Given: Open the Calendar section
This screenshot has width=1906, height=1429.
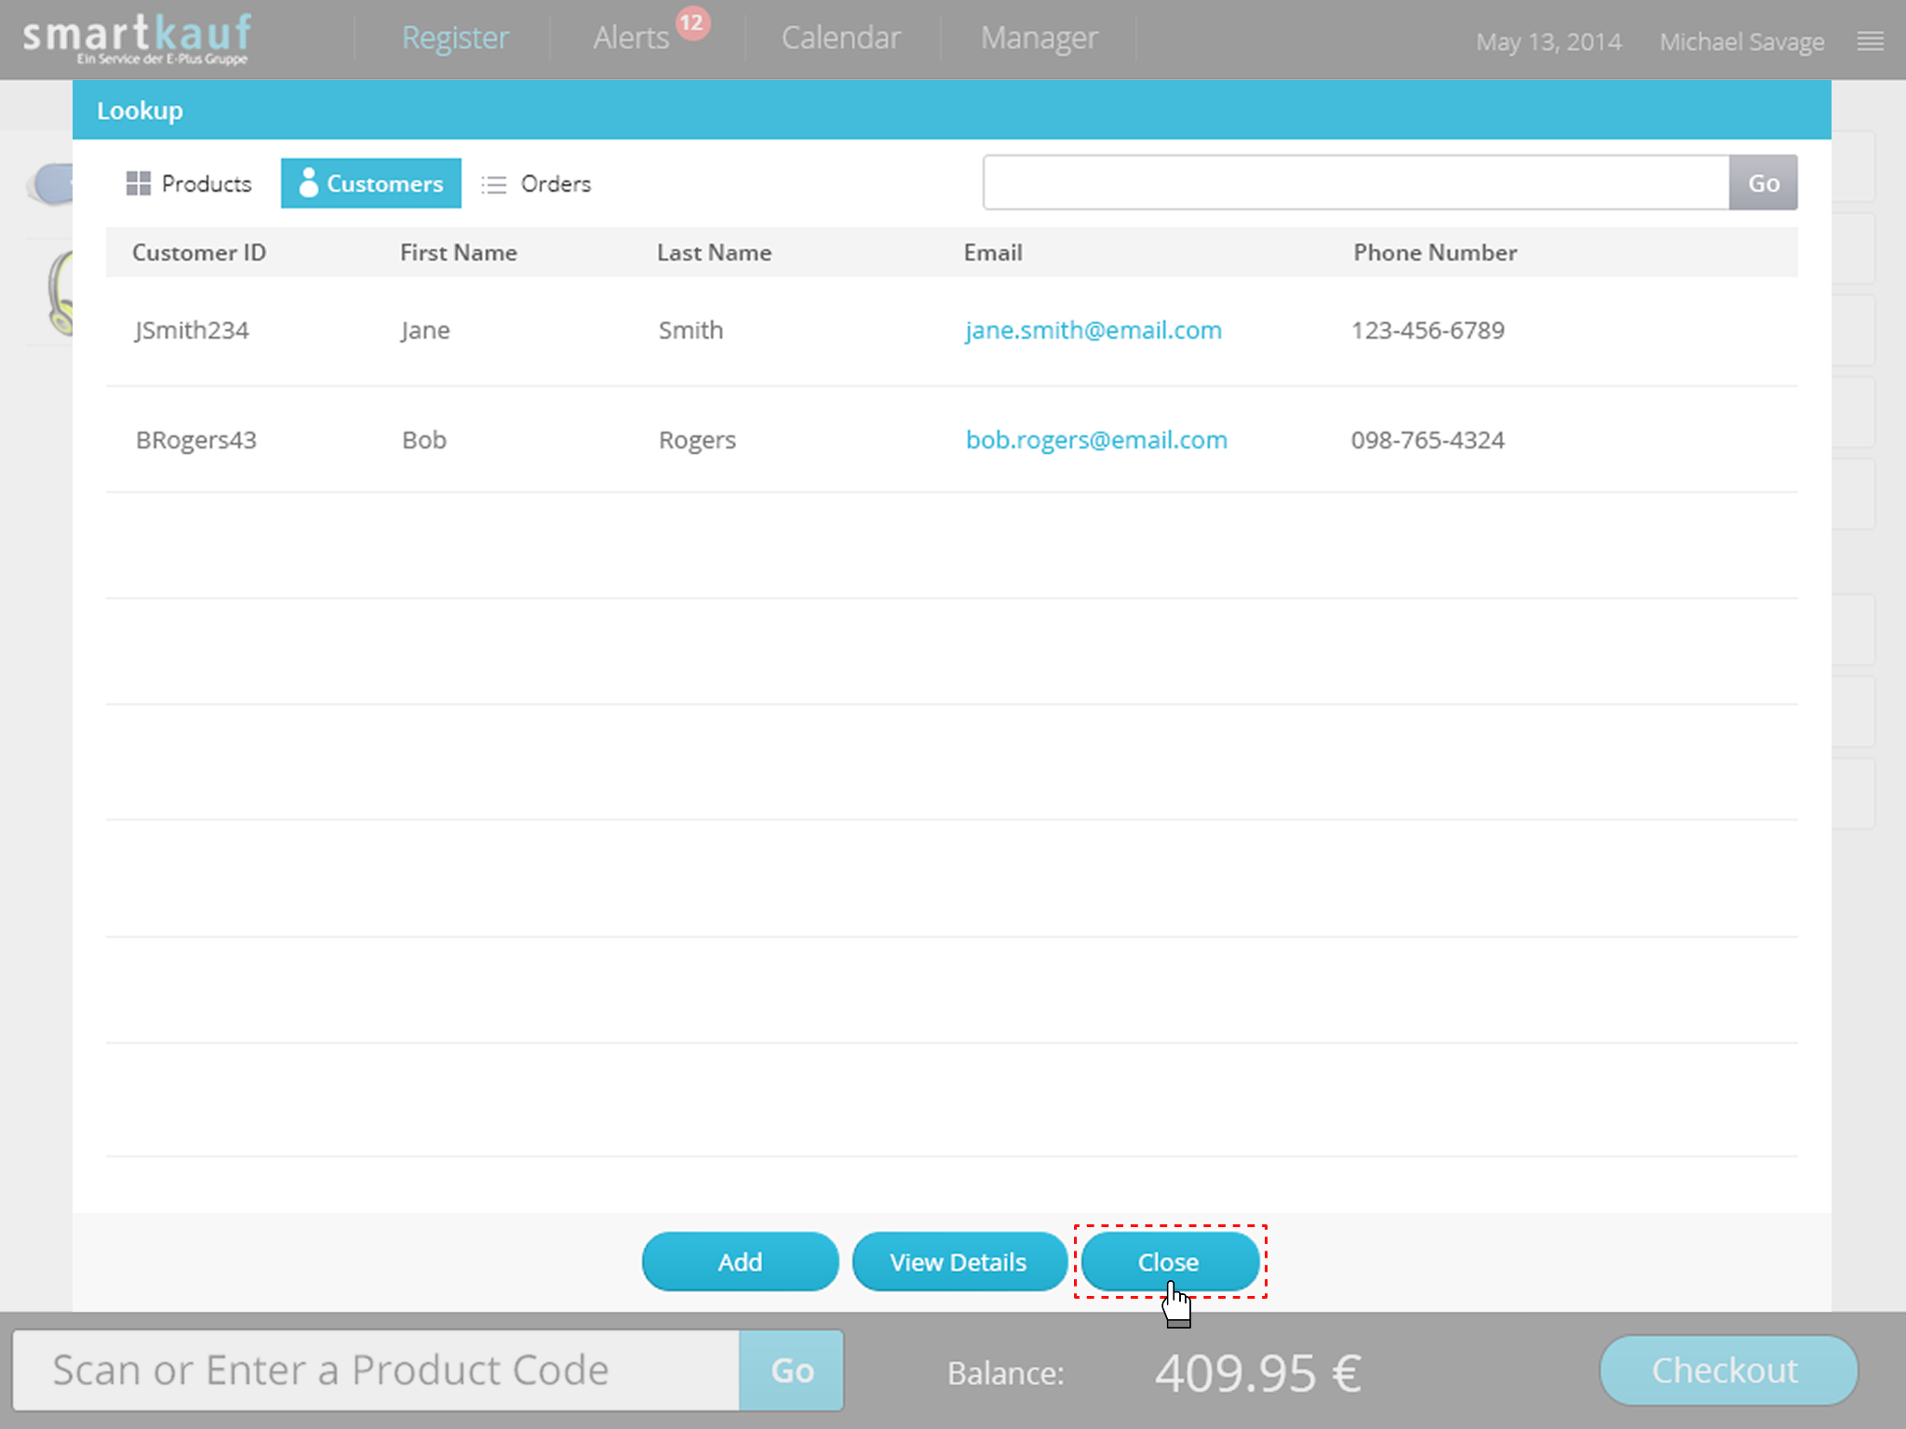Looking at the screenshot, I should (840, 38).
